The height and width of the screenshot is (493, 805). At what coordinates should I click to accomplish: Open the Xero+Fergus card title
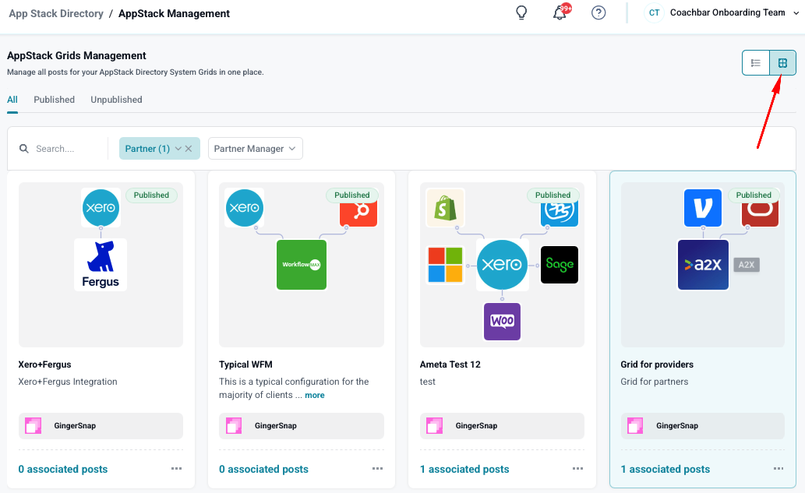coord(44,364)
